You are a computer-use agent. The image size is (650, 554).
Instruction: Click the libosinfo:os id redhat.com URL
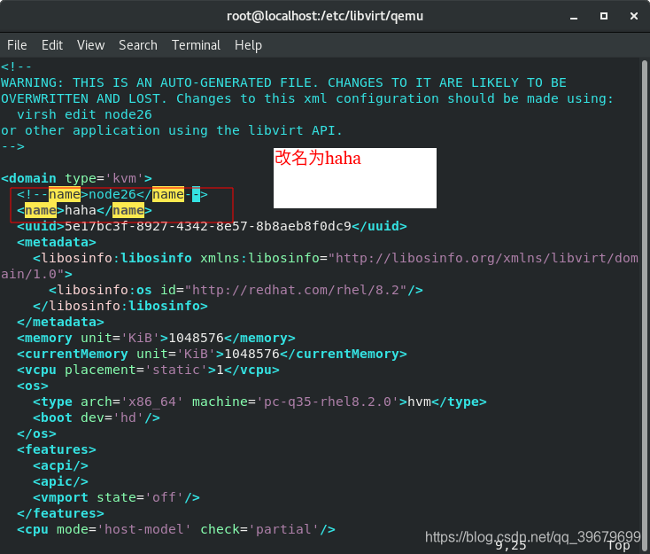click(295, 290)
